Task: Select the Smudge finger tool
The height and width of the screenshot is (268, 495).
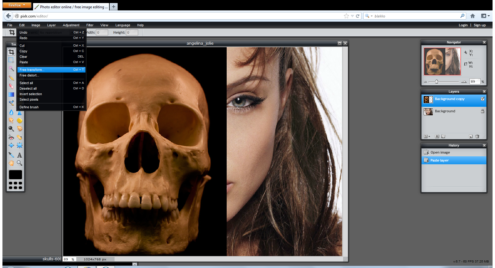Action: click(11, 120)
